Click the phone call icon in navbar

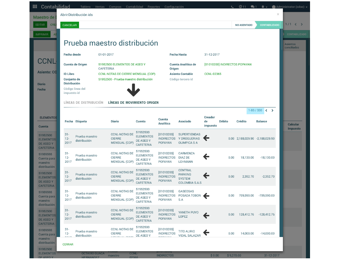pyautogui.click(x=232, y=7)
